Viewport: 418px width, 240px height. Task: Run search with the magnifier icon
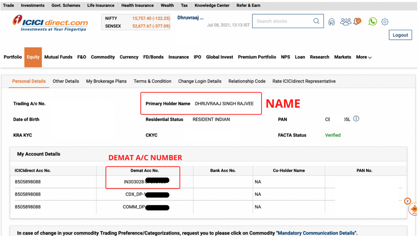pyautogui.click(x=316, y=21)
